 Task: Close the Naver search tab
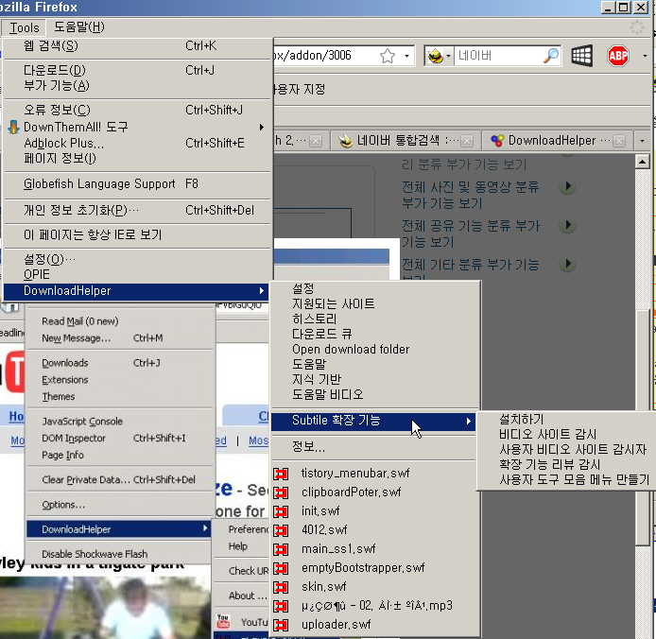click(467, 141)
